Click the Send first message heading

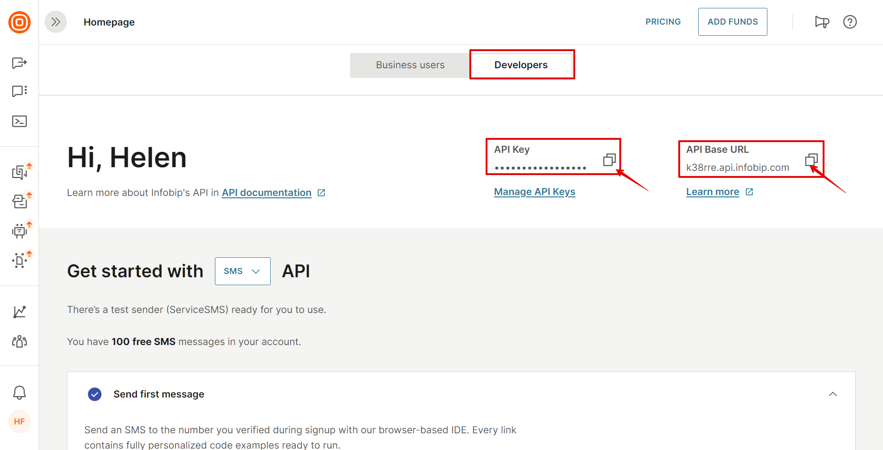[x=159, y=394]
